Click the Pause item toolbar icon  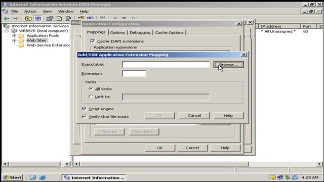pyautogui.click(x=133, y=18)
